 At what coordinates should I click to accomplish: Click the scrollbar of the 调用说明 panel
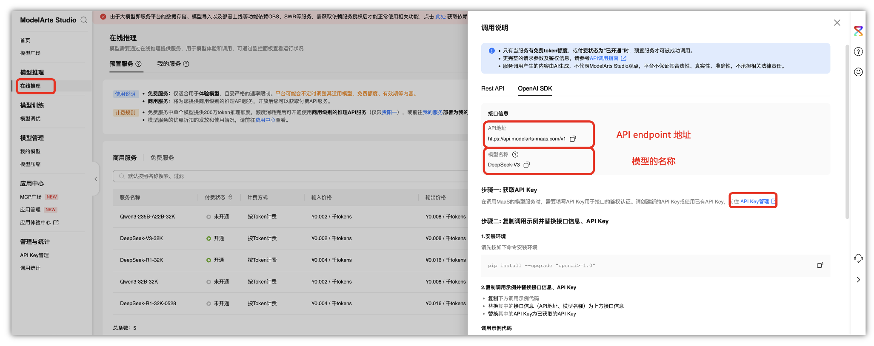point(847,132)
